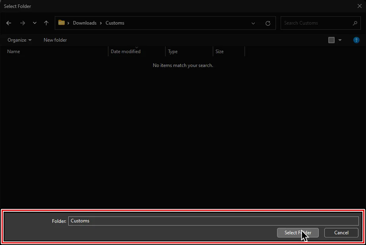
Task: Click the Search Customs box
Action: click(x=314, y=23)
